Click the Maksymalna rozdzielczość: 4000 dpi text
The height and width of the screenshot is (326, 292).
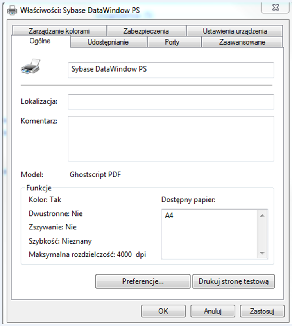coord(87,254)
